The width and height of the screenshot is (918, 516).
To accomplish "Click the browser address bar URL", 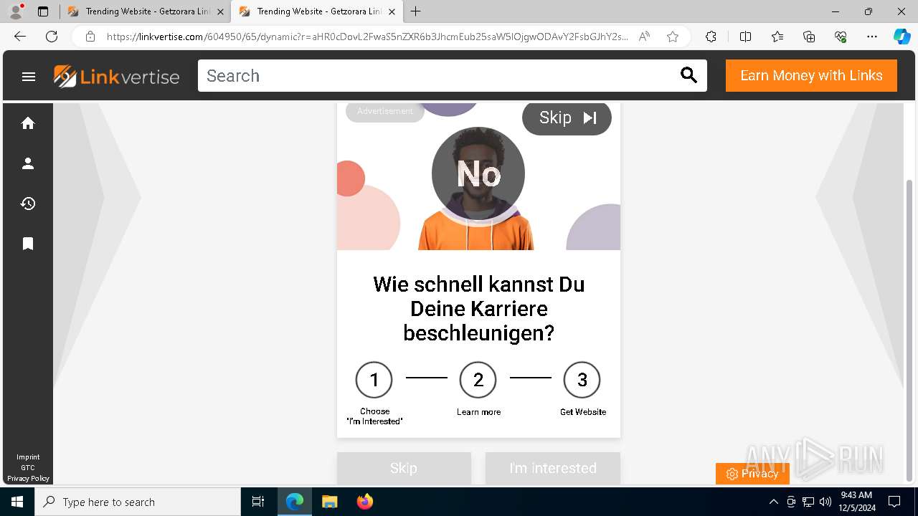I will 367,37.
